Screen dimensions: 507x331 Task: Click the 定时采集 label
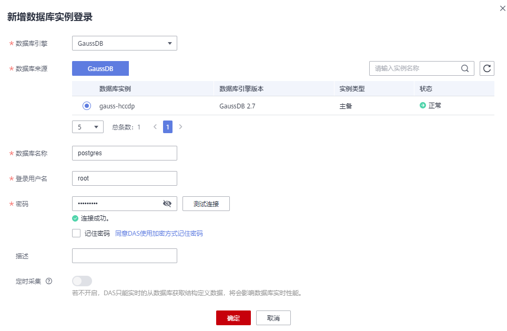[x=28, y=281]
